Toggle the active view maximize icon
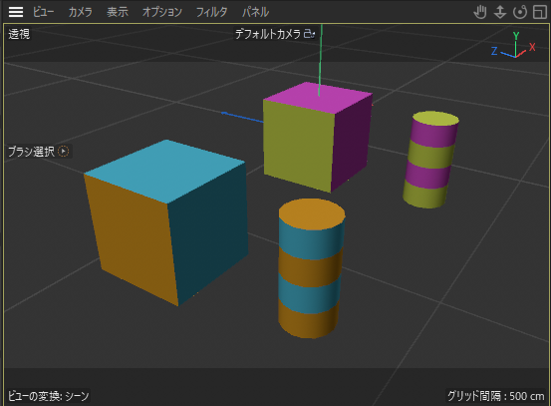This screenshot has width=551, height=406. (540, 12)
